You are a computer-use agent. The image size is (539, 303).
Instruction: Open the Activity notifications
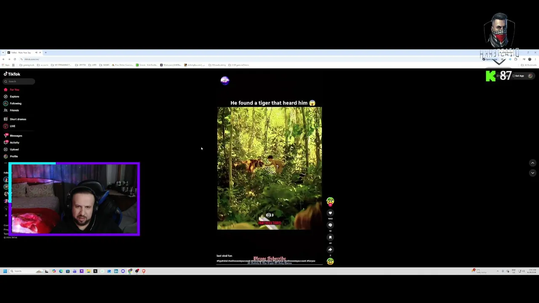[x=12, y=143]
